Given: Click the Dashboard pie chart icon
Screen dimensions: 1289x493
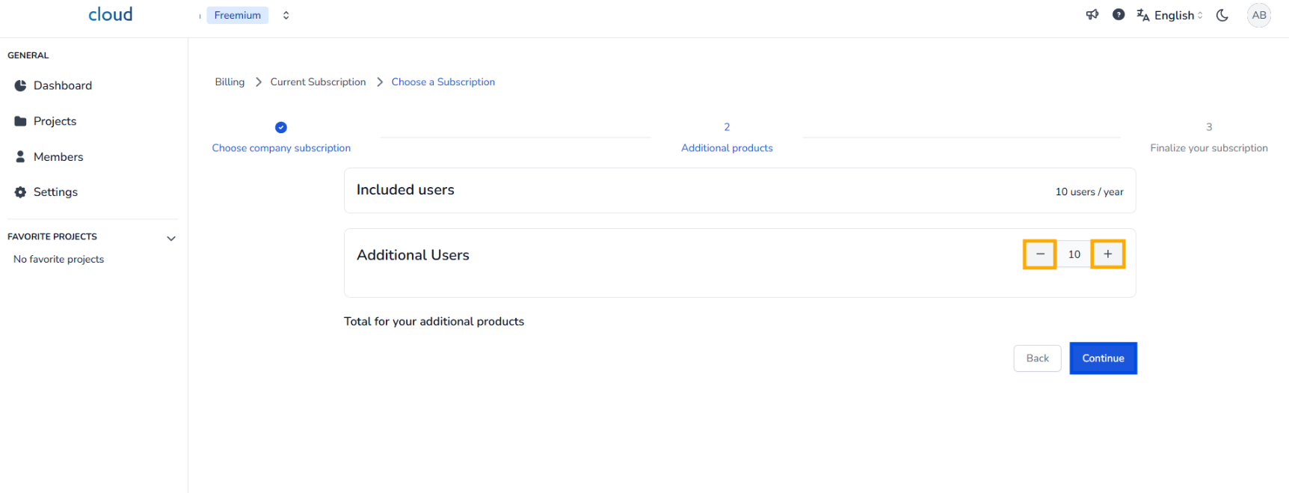Looking at the screenshot, I should pos(20,86).
